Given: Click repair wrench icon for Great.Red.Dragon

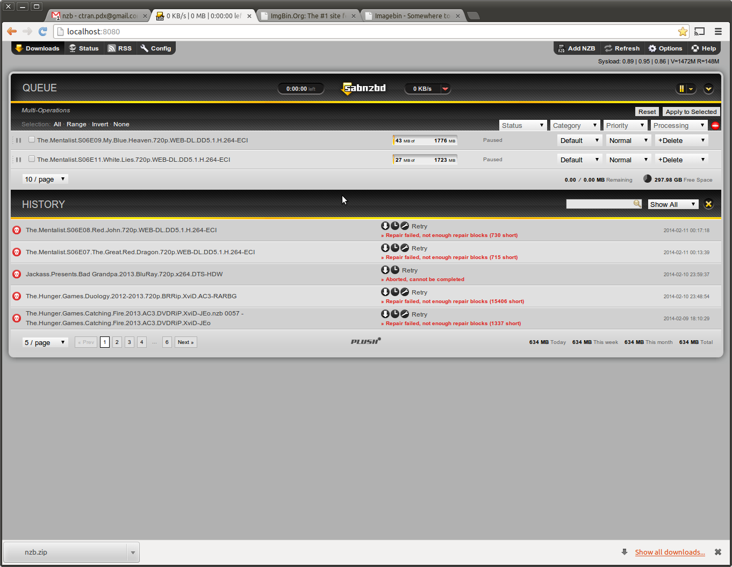Looking at the screenshot, I should (x=405, y=248).
